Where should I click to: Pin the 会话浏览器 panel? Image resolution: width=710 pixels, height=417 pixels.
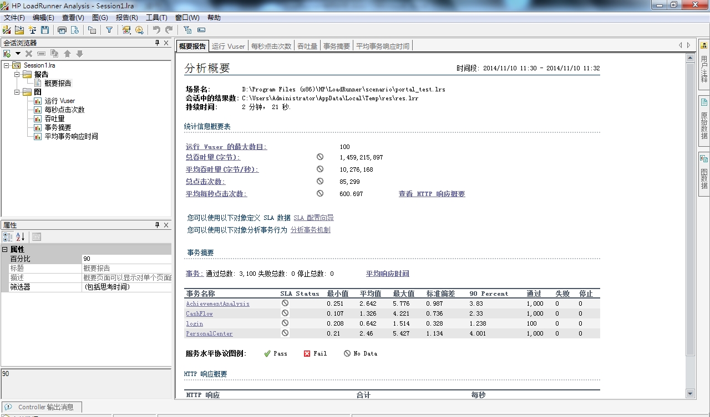(157, 43)
